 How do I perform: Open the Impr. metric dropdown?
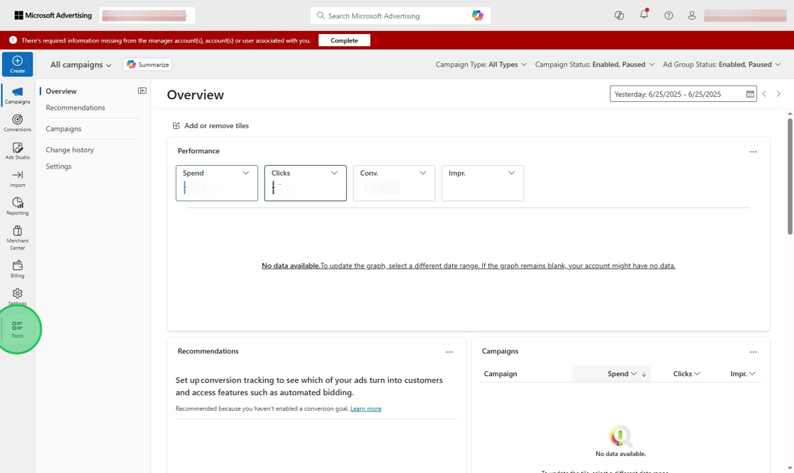pyautogui.click(x=511, y=173)
